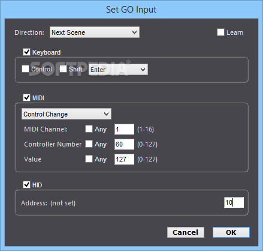Click the 'Controller Number' label
Viewport: 263px width, 251px height.
53,144
